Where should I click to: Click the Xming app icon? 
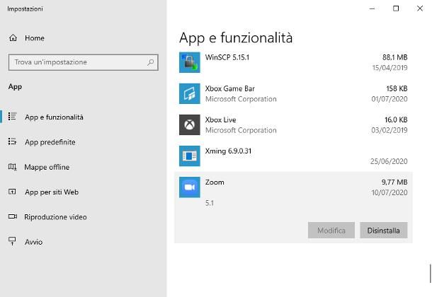(190, 156)
